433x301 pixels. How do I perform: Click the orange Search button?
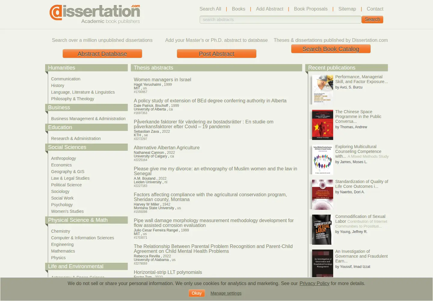(x=372, y=20)
